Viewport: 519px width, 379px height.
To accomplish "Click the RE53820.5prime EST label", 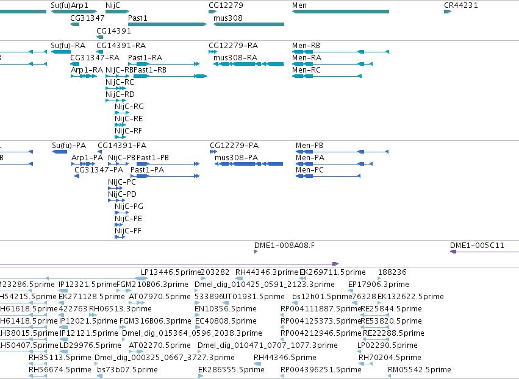I will [x=392, y=321].
